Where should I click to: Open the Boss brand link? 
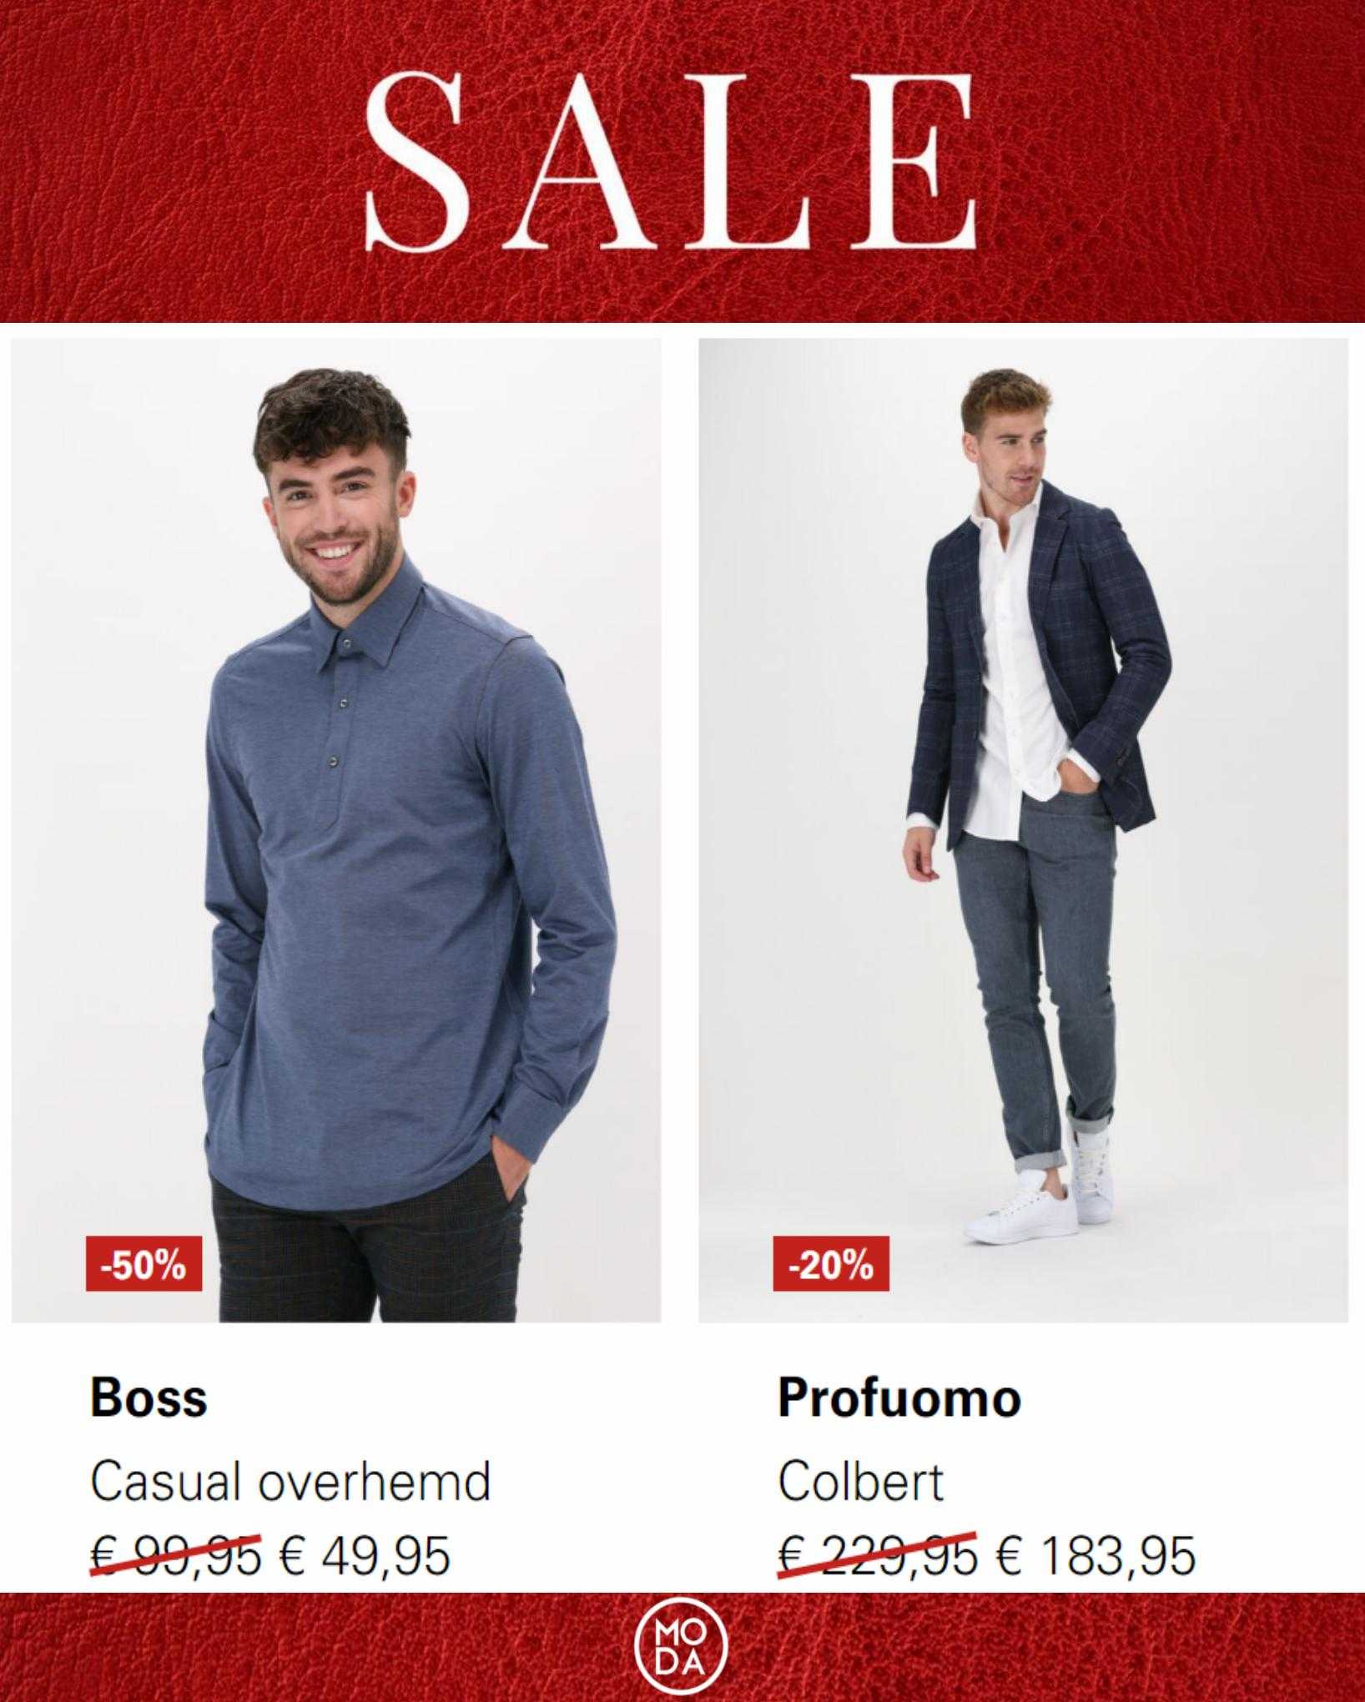click(x=149, y=1399)
